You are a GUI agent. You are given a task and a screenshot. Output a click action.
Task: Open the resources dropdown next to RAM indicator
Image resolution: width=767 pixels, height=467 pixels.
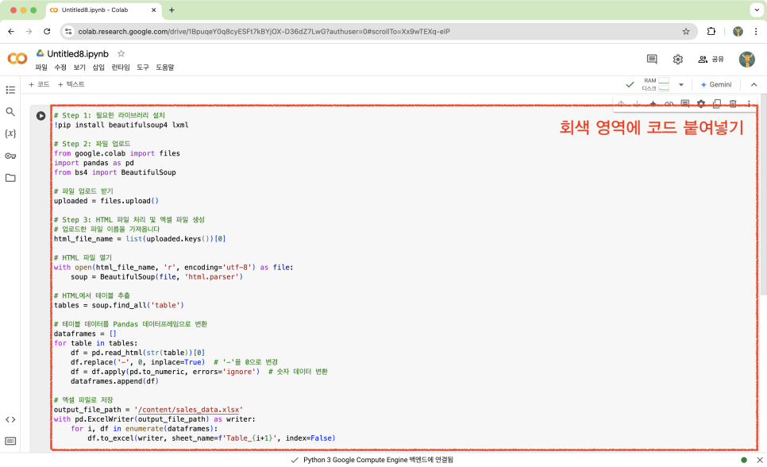coord(680,84)
